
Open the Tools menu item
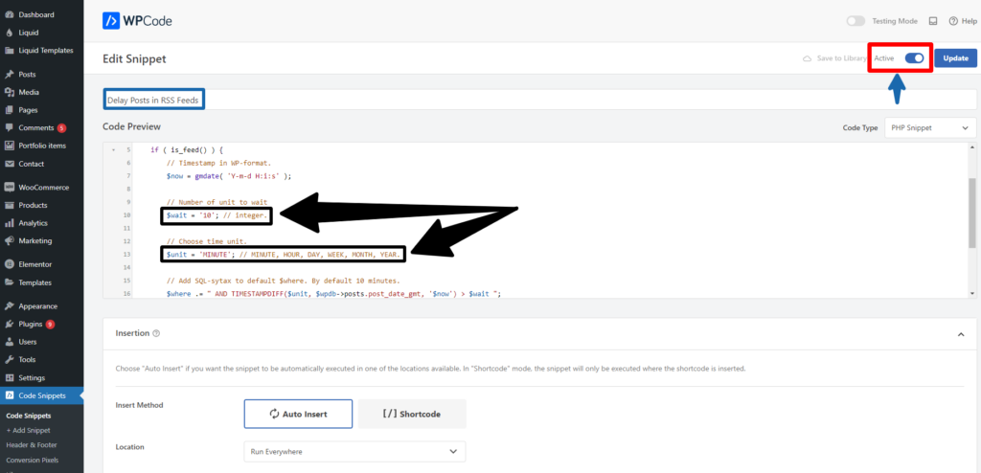tap(27, 360)
